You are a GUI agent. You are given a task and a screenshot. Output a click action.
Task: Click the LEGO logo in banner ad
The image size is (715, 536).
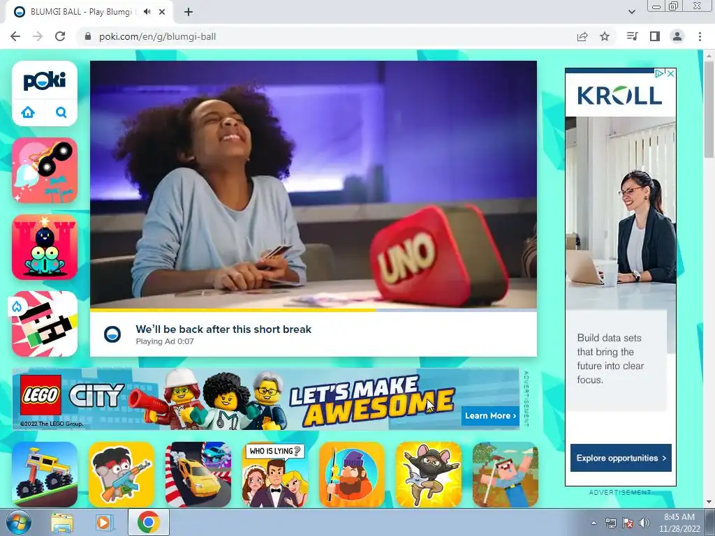(x=40, y=395)
